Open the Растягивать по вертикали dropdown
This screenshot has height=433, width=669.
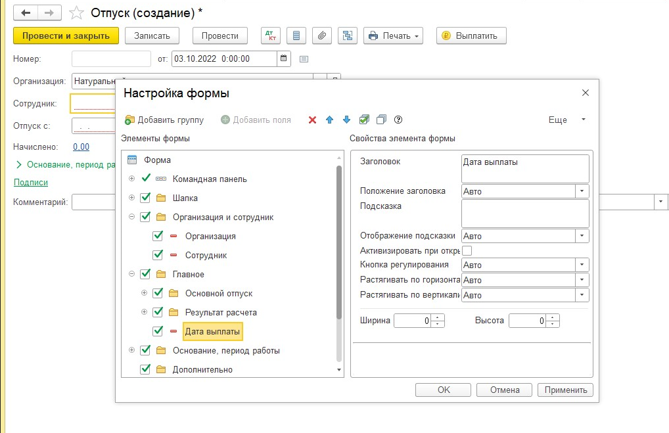tap(582, 295)
